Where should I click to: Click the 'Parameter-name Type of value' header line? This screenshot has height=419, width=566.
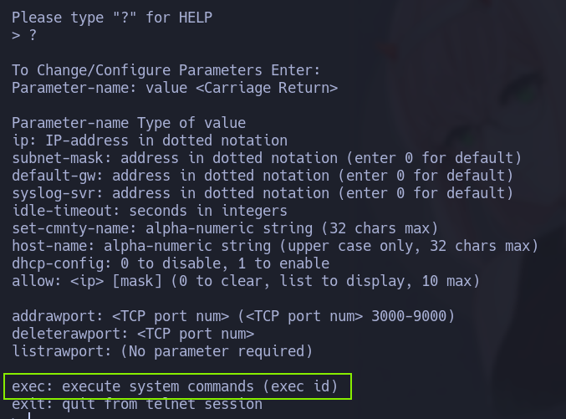(x=129, y=123)
